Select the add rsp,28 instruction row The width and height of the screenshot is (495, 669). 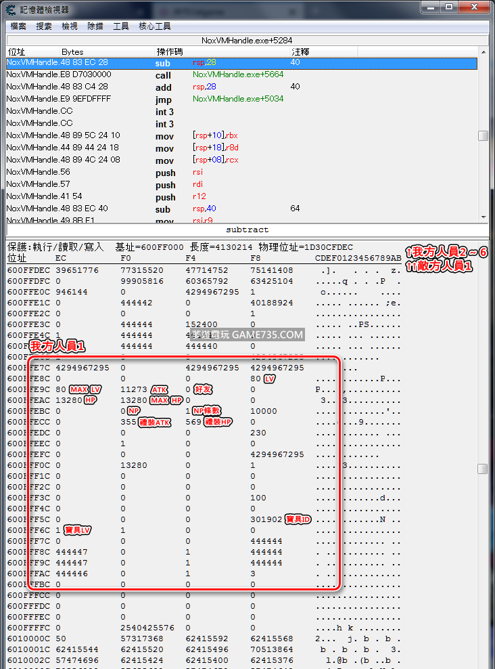pyautogui.click(x=241, y=87)
